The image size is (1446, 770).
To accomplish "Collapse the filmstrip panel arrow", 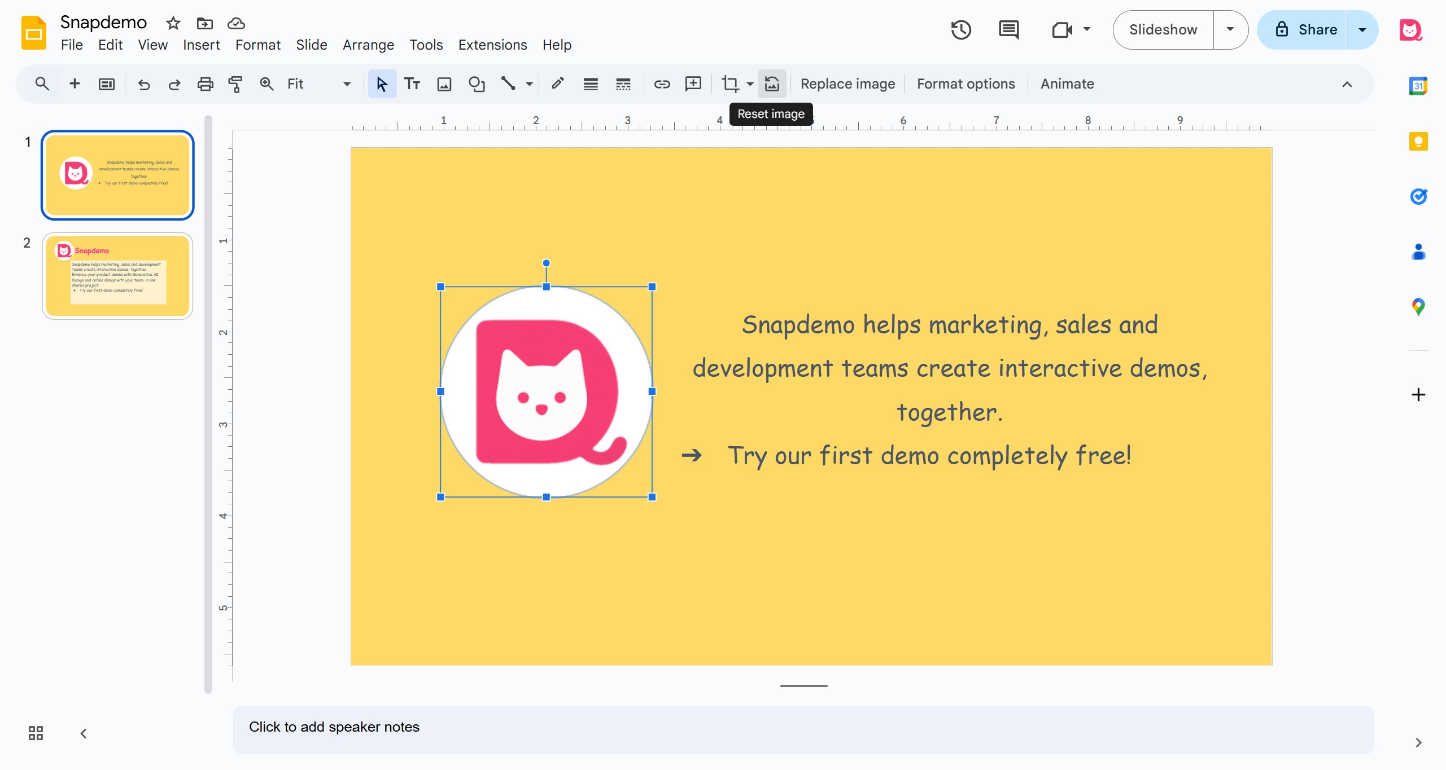I will coord(84,733).
